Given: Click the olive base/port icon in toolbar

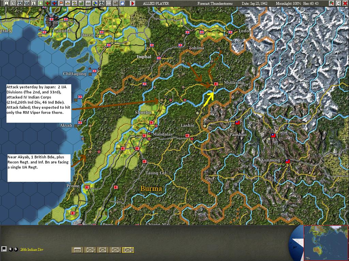Looking at the screenshot, I should click(x=88, y=3).
